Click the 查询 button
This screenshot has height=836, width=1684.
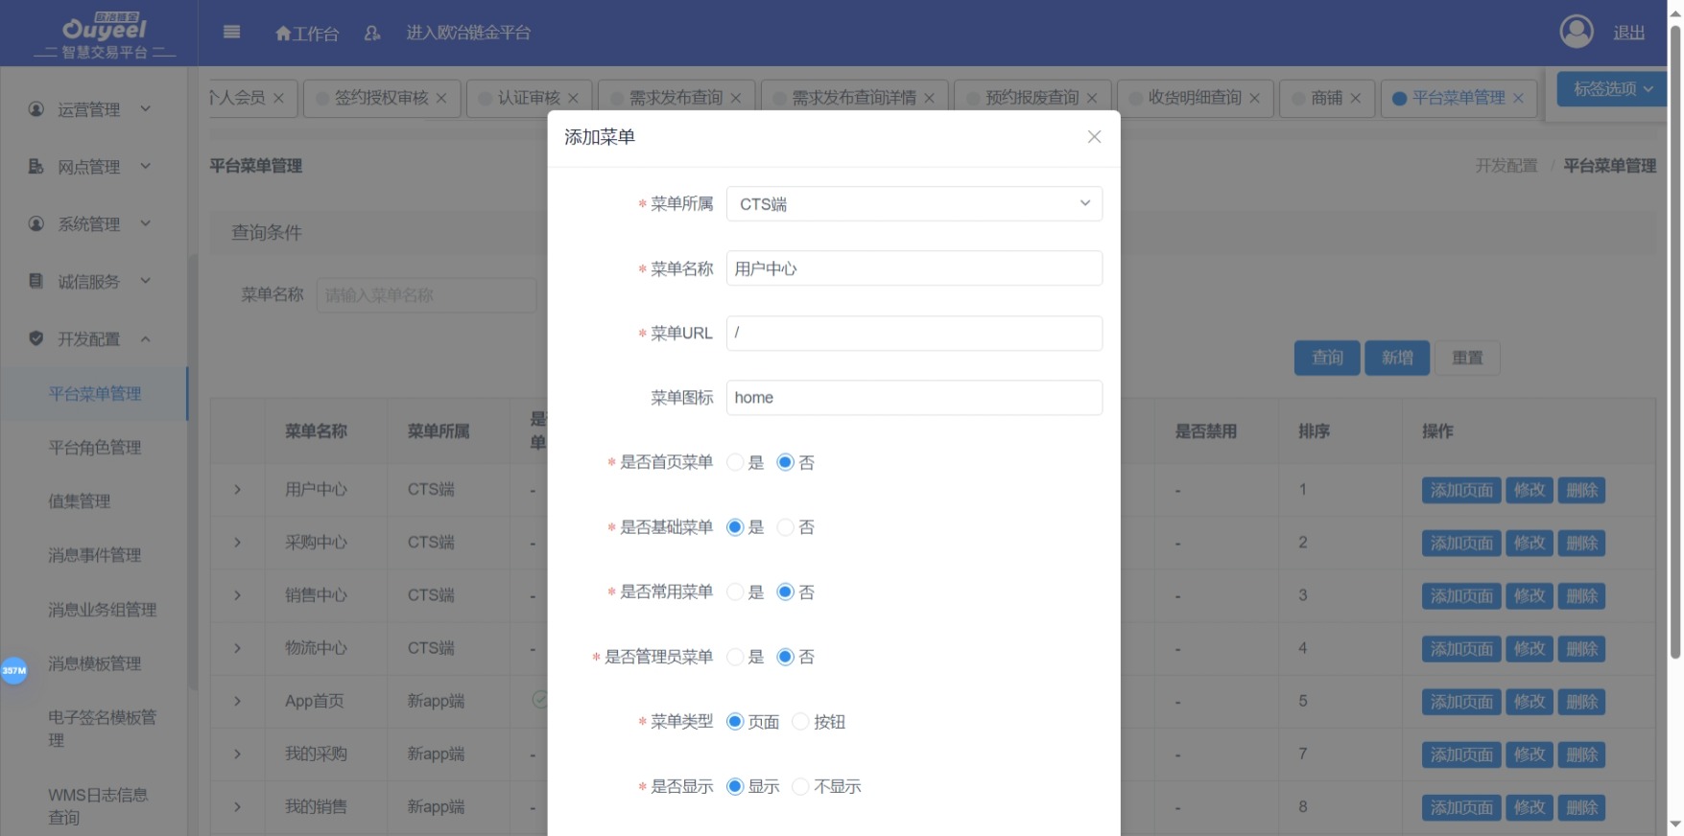[1327, 358]
